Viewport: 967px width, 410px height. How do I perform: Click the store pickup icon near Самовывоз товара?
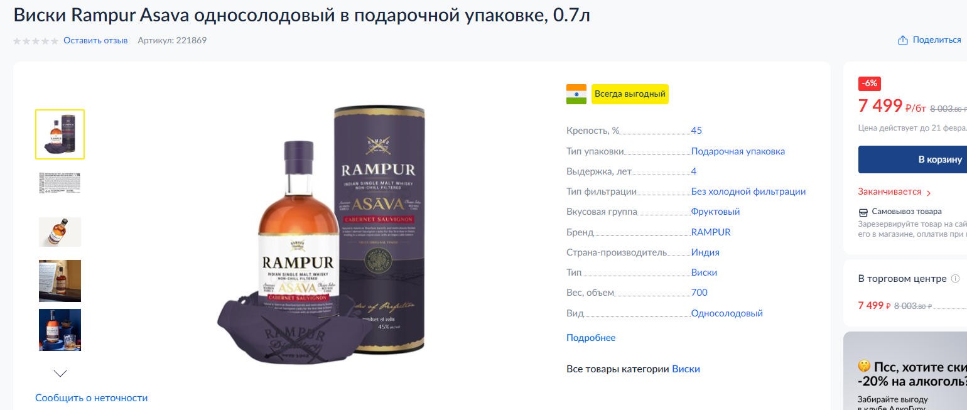point(863,212)
